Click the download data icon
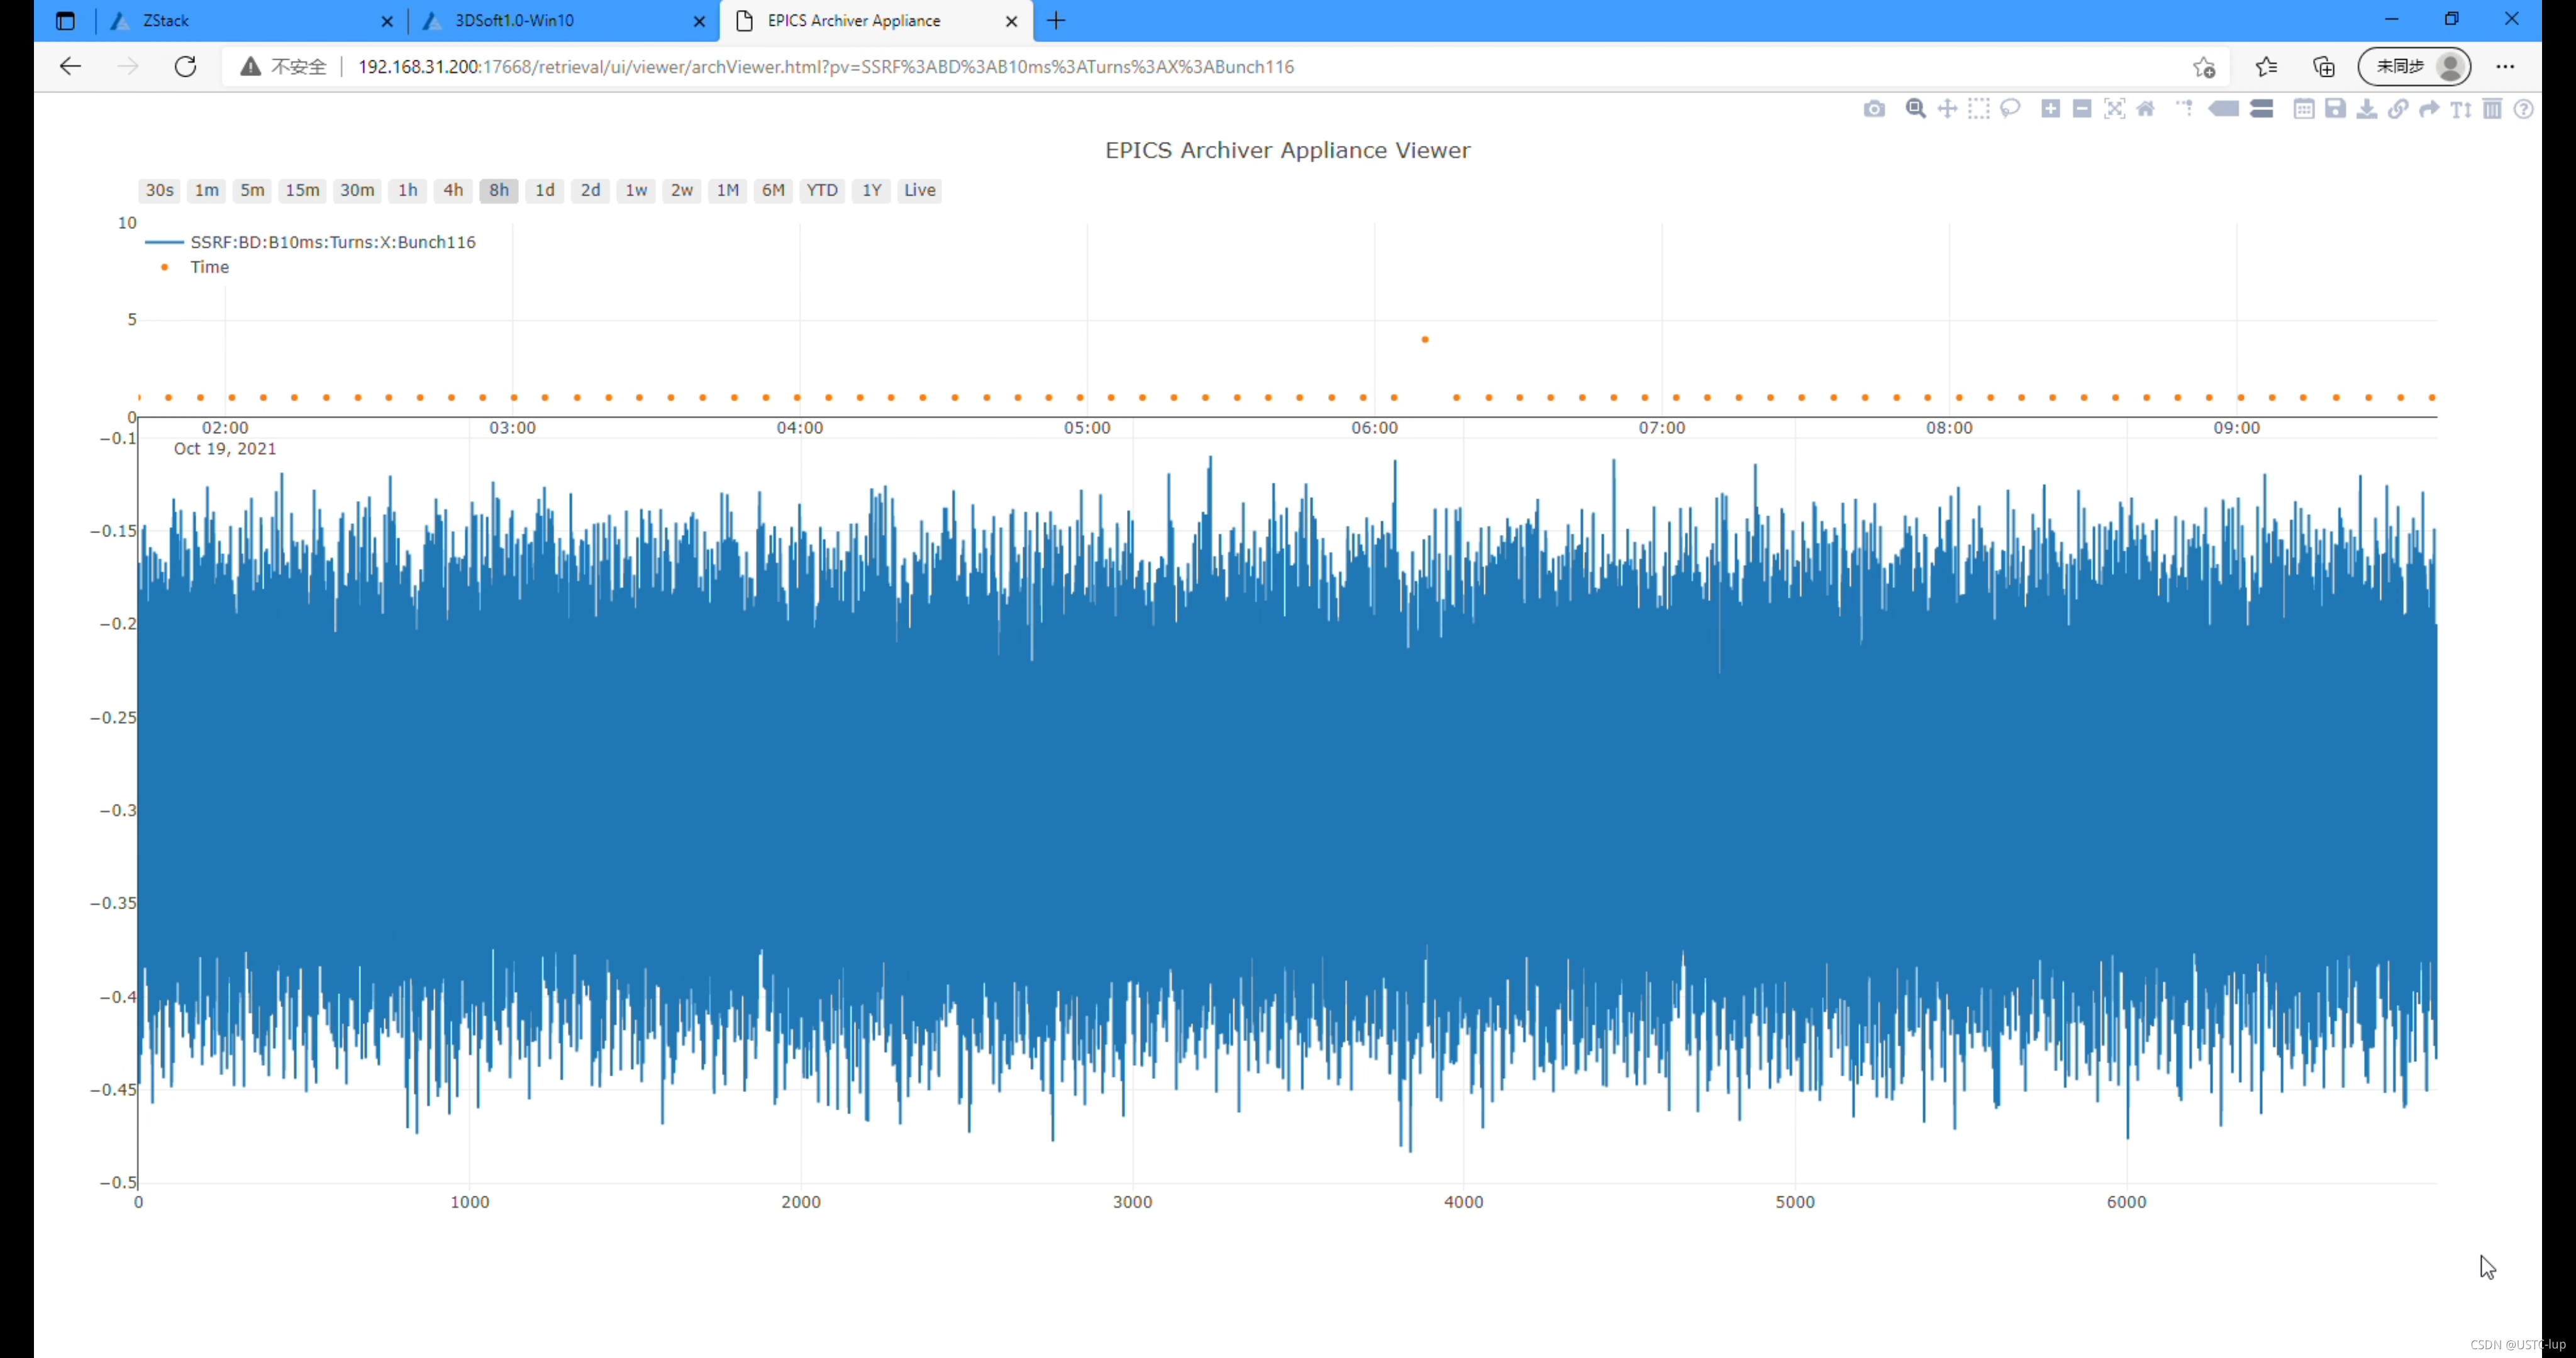 point(2367,109)
